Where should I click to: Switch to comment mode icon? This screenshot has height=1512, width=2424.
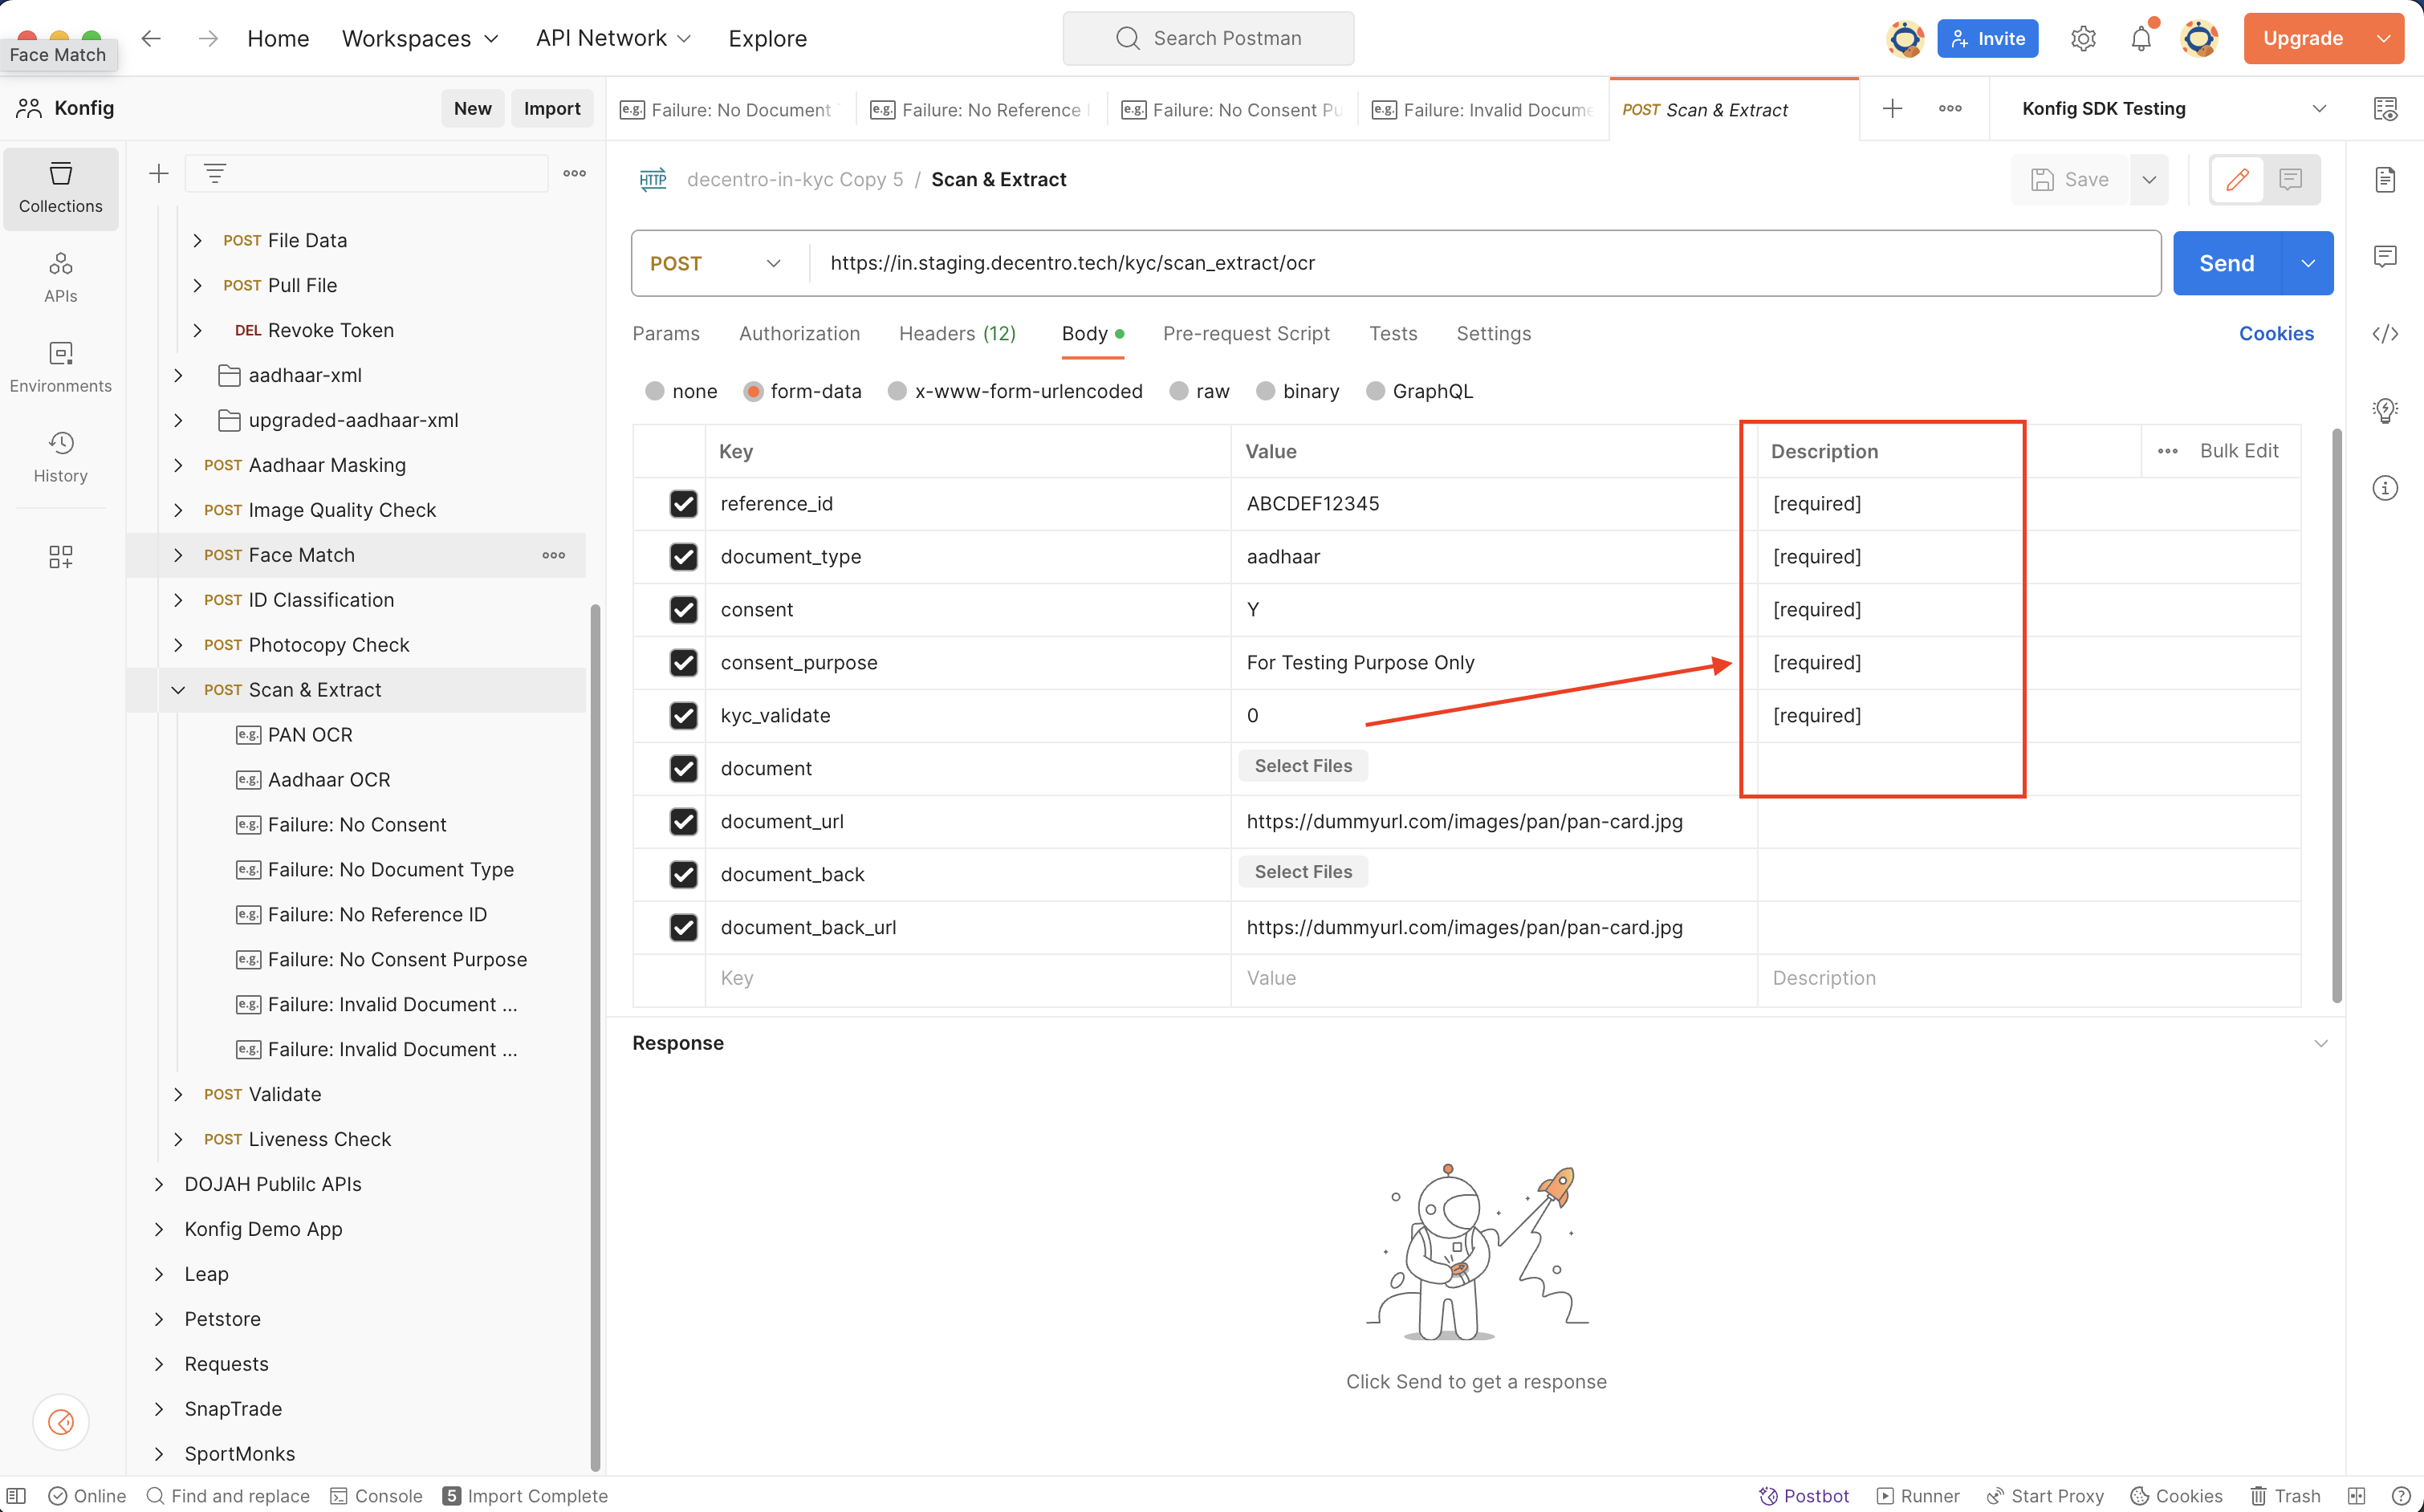(2291, 179)
